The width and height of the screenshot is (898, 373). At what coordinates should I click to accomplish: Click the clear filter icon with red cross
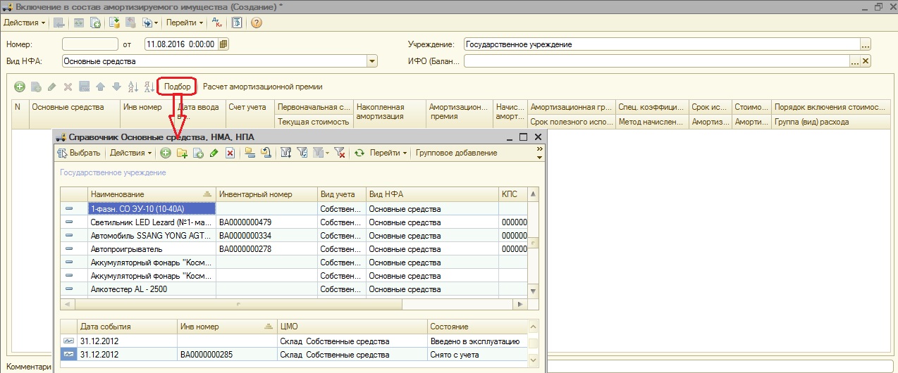pyautogui.click(x=339, y=153)
